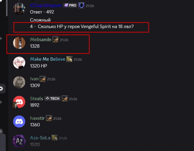The height and width of the screenshot is (151, 194).
Task: Click the Aza-SoLa username
Action: (x=40, y=138)
